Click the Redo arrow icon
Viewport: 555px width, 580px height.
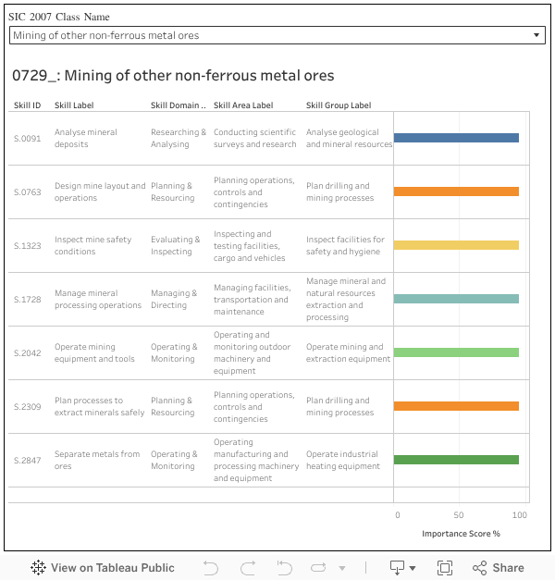247,568
